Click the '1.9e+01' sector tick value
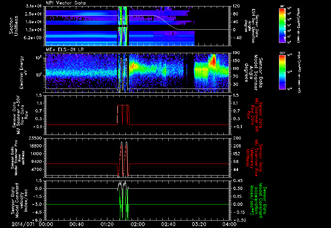The width and height of the screenshot is (331, 228). (34, 22)
